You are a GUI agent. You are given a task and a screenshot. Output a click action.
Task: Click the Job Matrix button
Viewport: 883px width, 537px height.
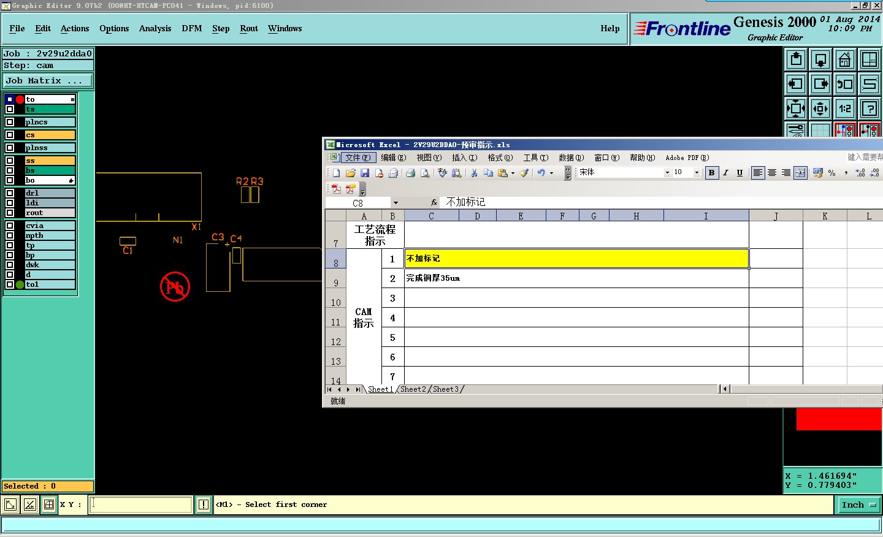pos(48,81)
